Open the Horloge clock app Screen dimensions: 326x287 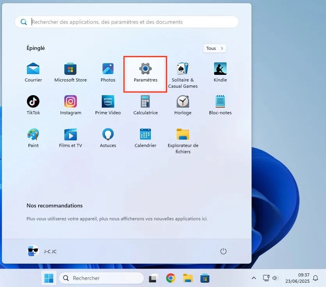(x=183, y=105)
